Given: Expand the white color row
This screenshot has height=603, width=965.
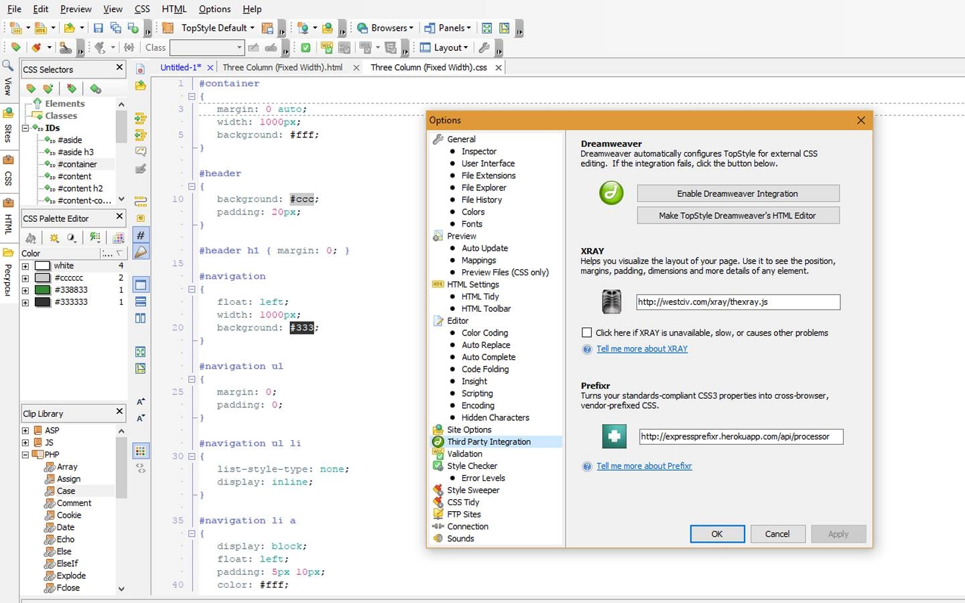Looking at the screenshot, I should click(x=25, y=266).
